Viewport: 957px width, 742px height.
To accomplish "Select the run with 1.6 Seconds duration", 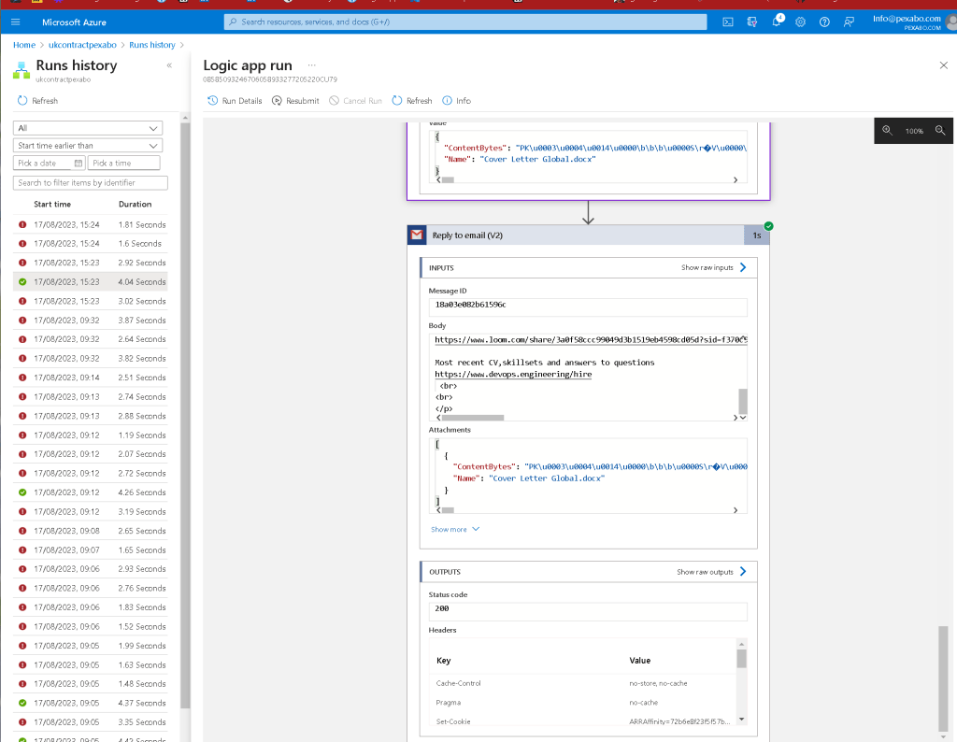I will [x=91, y=244].
